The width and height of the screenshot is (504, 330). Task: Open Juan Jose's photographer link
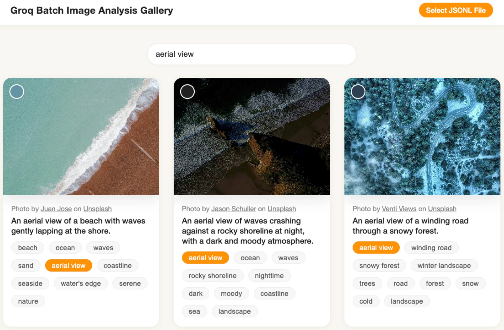click(56, 209)
